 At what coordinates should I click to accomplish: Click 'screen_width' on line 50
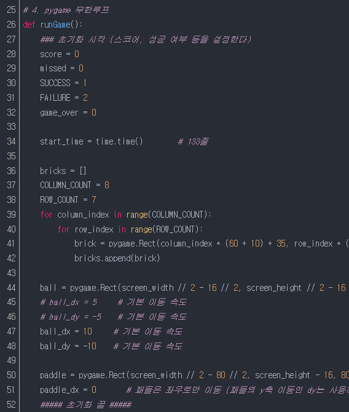click(156, 375)
